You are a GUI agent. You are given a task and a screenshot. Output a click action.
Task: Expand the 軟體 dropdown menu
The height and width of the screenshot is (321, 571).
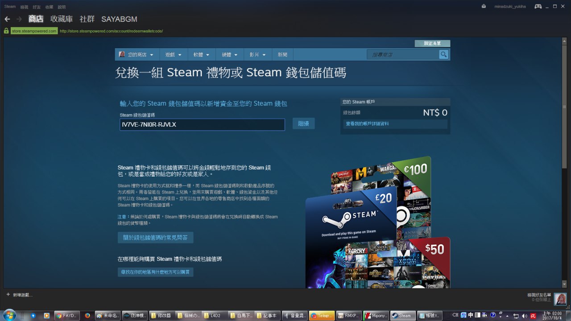(202, 55)
